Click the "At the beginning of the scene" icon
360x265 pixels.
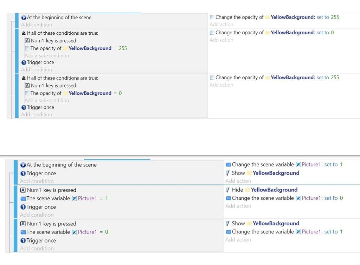tap(23, 18)
